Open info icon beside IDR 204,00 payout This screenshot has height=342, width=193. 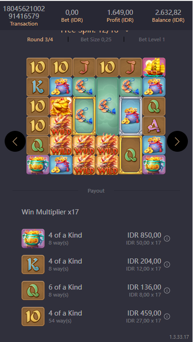(167, 265)
